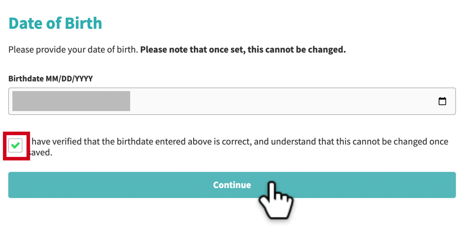Image resolution: width=463 pixels, height=228 pixels.
Task: Click the red highlight box around the checkbox
Action: 17,146
